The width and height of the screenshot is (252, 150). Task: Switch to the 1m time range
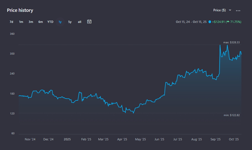[x=21, y=22]
